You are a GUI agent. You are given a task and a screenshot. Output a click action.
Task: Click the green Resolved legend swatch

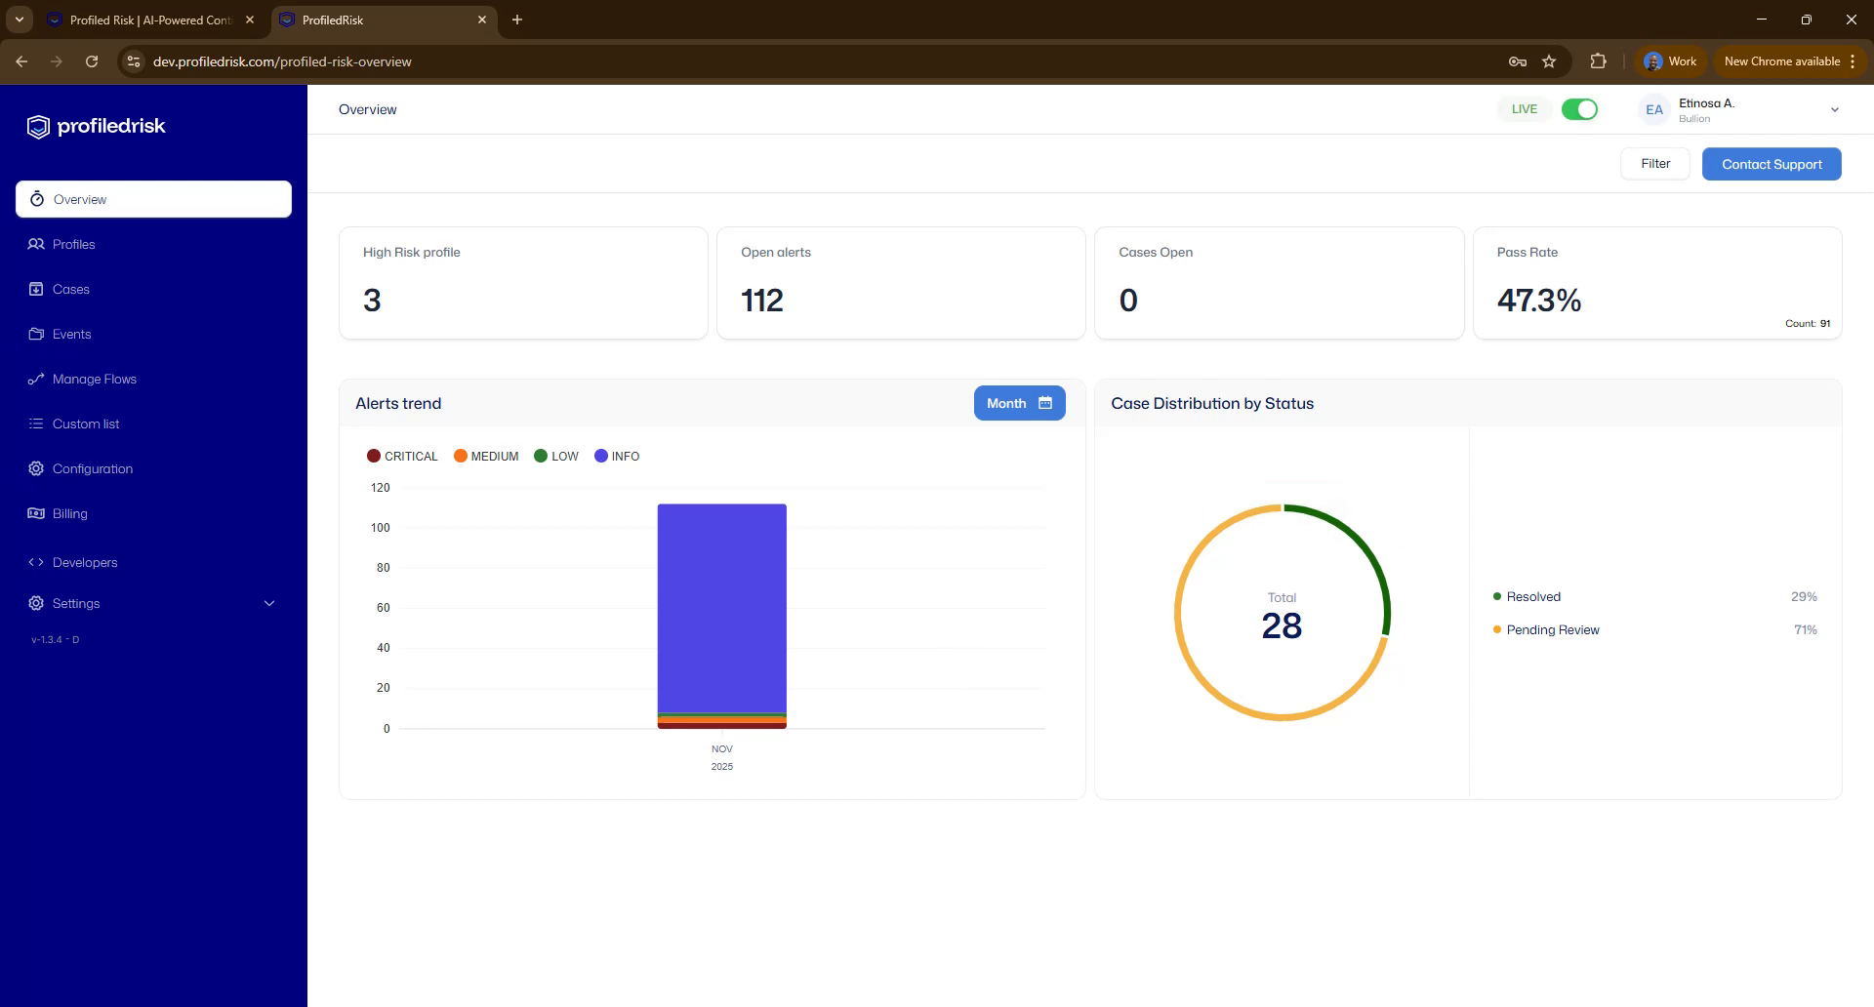[1496, 596]
